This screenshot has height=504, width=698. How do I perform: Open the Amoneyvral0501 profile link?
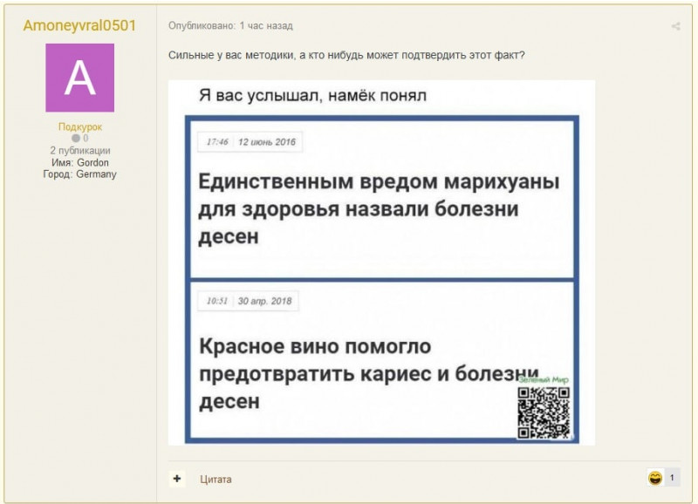click(79, 25)
